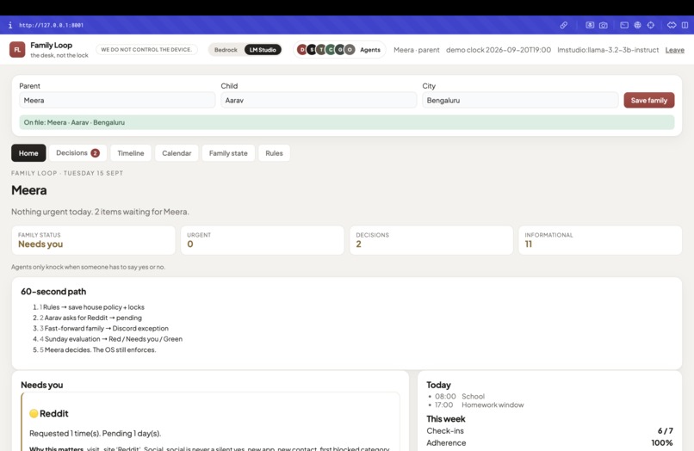Screen dimensions: 694x451
Task: Open the terminal panel icon
Action: [624, 25]
